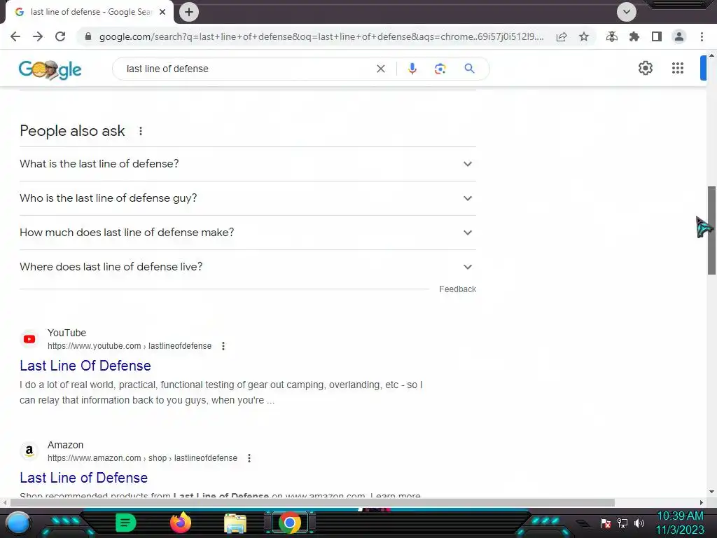Open People also ask options menu
This screenshot has width=717, height=538.
pyautogui.click(x=141, y=131)
